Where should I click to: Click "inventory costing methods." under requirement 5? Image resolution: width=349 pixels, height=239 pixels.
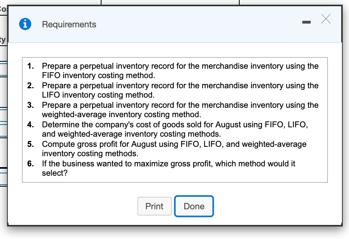90,153
